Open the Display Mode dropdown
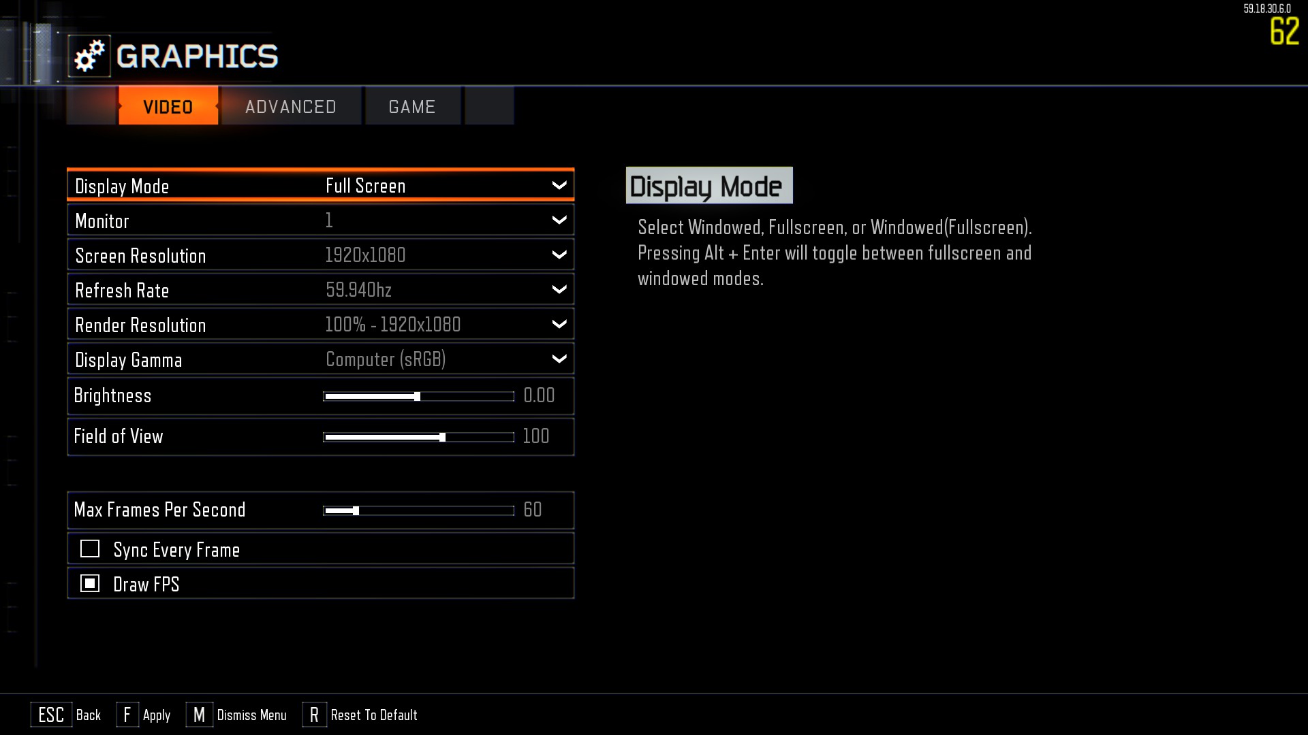This screenshot has height=735, width=1308. (321, 185)
